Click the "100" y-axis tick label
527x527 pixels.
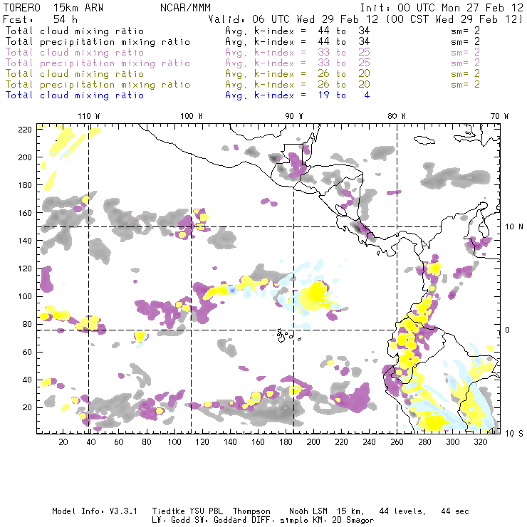(x=24, y=296)
